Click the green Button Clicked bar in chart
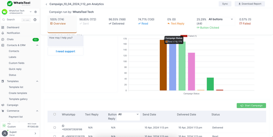273x137 pixels. [x=210, y=84]
